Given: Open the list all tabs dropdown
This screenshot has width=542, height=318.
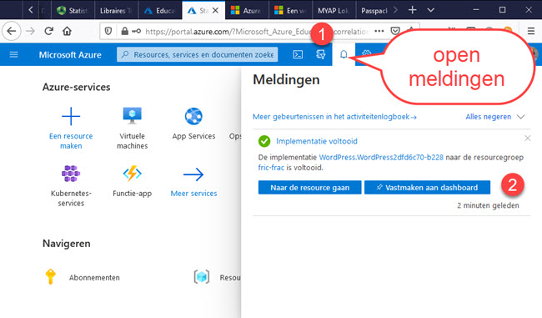Looking at the screenshot, I should (431, 10).
